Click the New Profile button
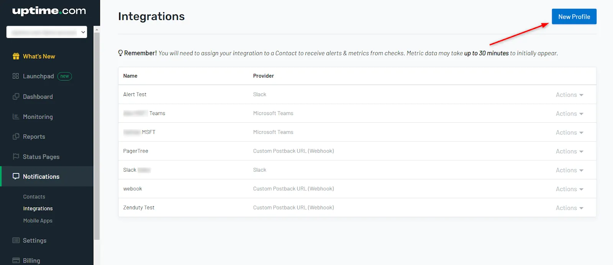The image size is (613, 265). [x=574, y=16]
